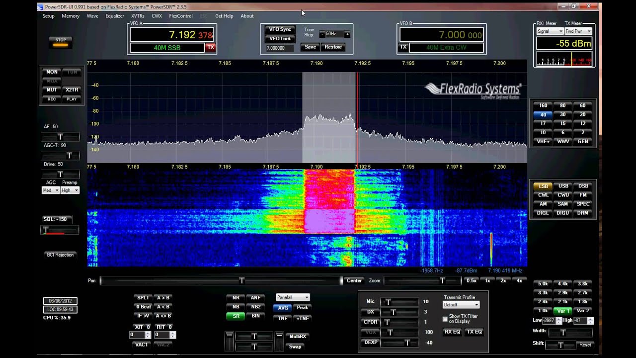636x358 pixels.
Task: Increase tune step with plus button
Action: click(x=347, y=34)
